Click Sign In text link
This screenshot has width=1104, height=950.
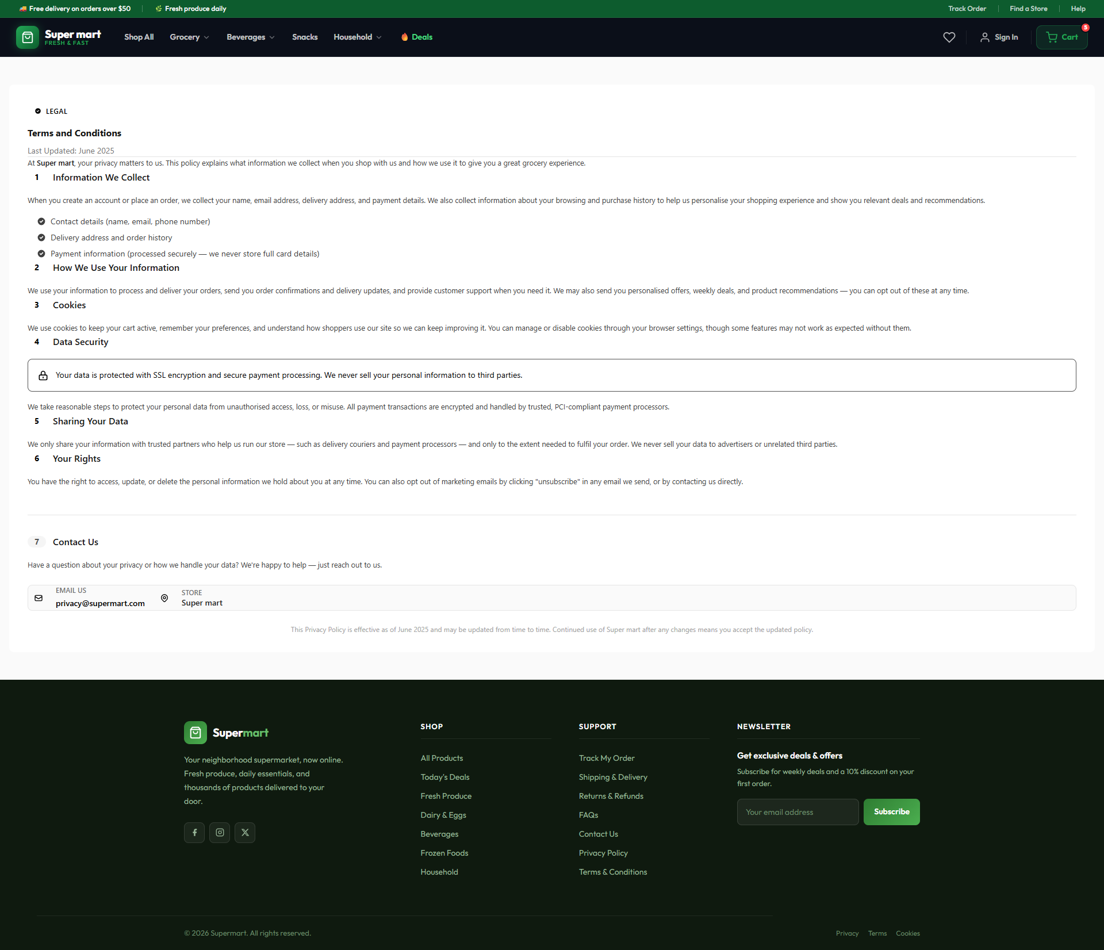[x=1006, y=37]
